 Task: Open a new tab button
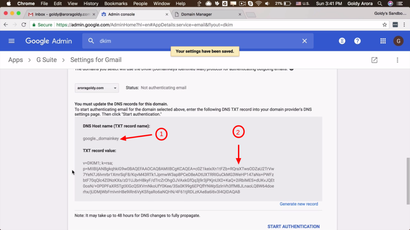(x=251, y=15)
